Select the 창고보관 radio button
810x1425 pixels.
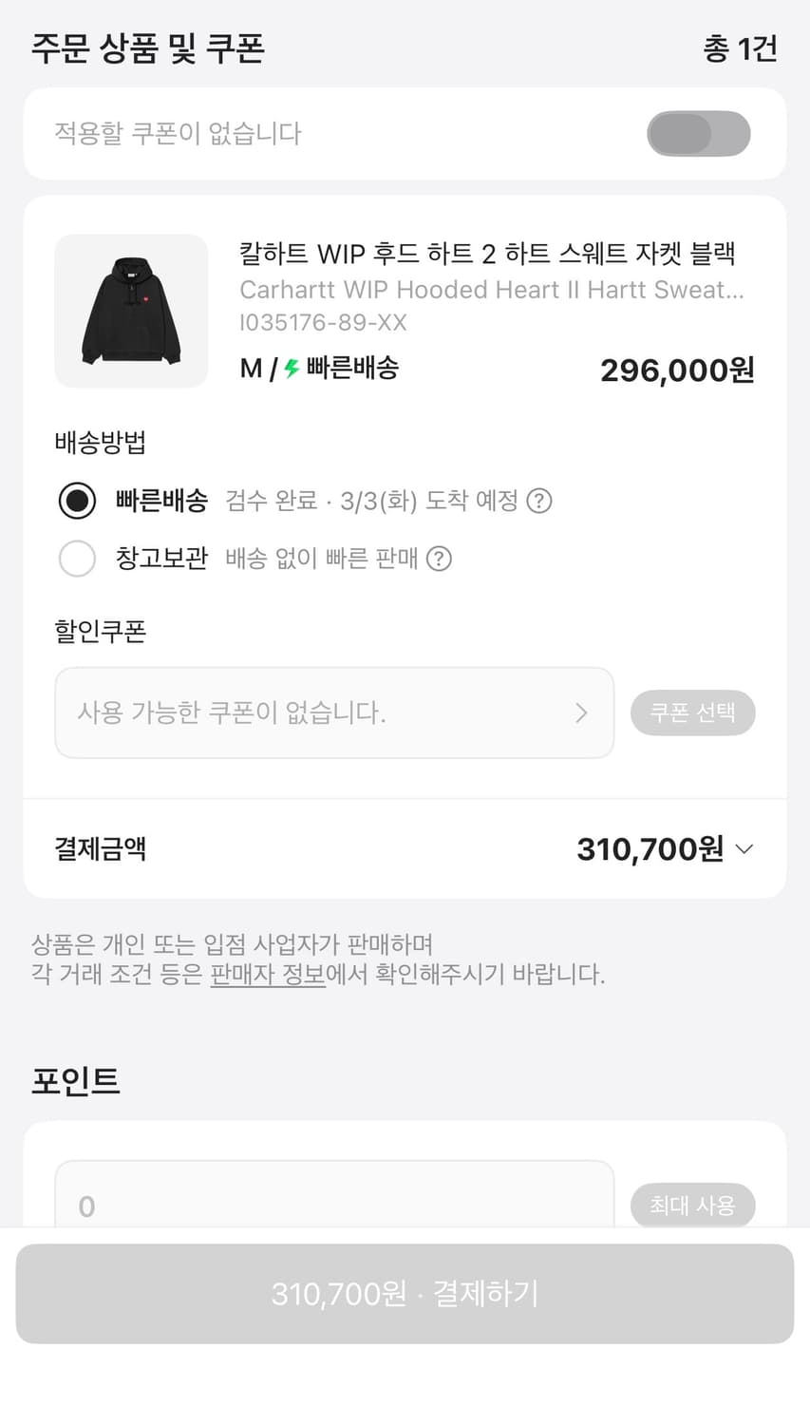[77, 559]
